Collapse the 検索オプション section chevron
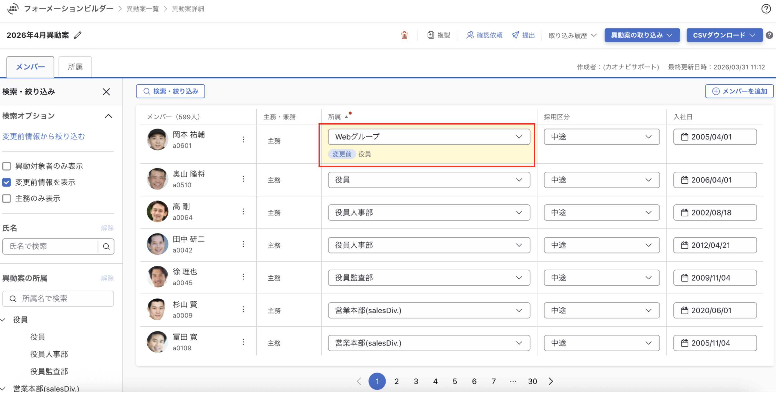The image size is (776, 394). [x=108, y=116]
